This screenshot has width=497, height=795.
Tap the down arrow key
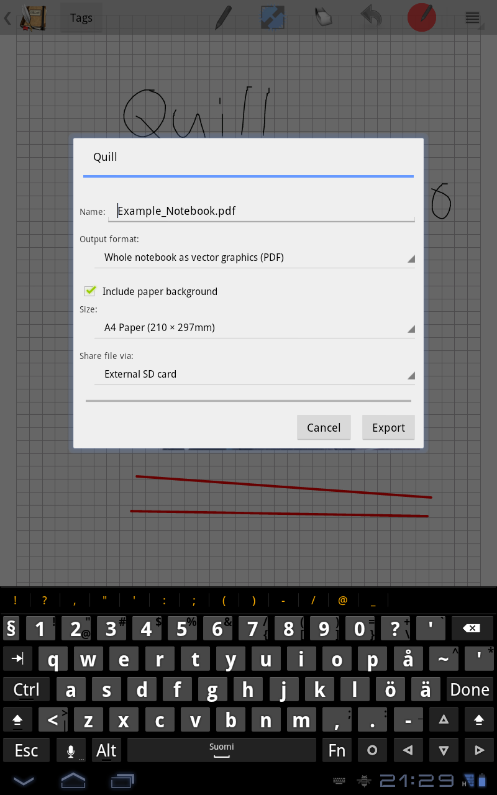tap(444, 750)
